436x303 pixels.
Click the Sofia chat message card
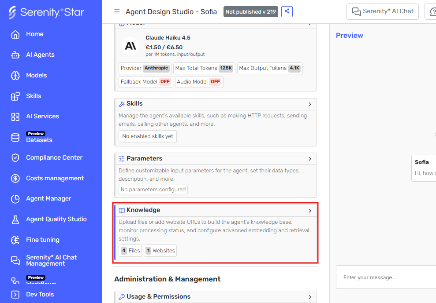point(424,168)
